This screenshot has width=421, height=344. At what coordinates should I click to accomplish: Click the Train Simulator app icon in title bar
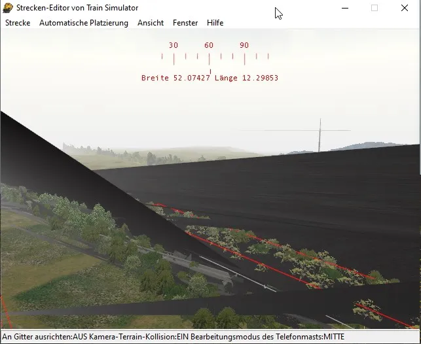(8, 8)
